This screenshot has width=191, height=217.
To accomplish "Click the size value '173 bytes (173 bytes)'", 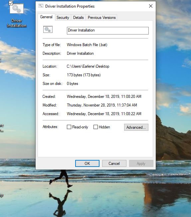I will pos(84,75).
